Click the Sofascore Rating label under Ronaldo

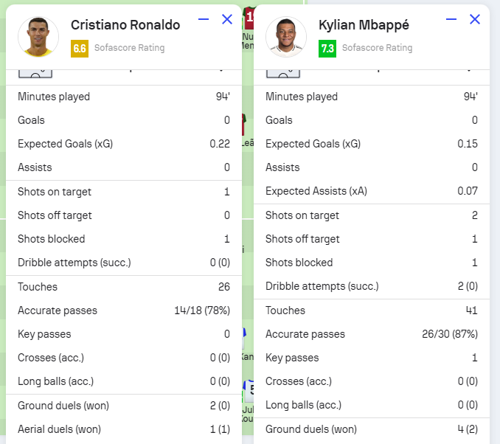[x=129, y=48]
